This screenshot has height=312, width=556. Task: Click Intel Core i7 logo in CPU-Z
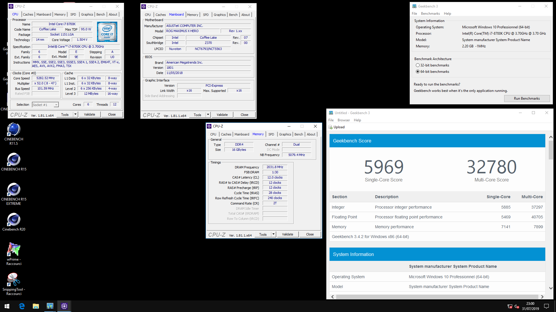107,32
